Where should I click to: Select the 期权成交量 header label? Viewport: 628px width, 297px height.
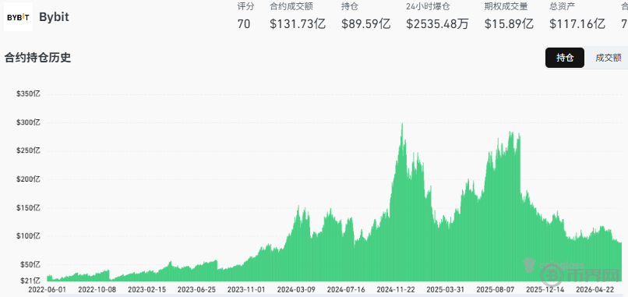click(x=506, y=6)
